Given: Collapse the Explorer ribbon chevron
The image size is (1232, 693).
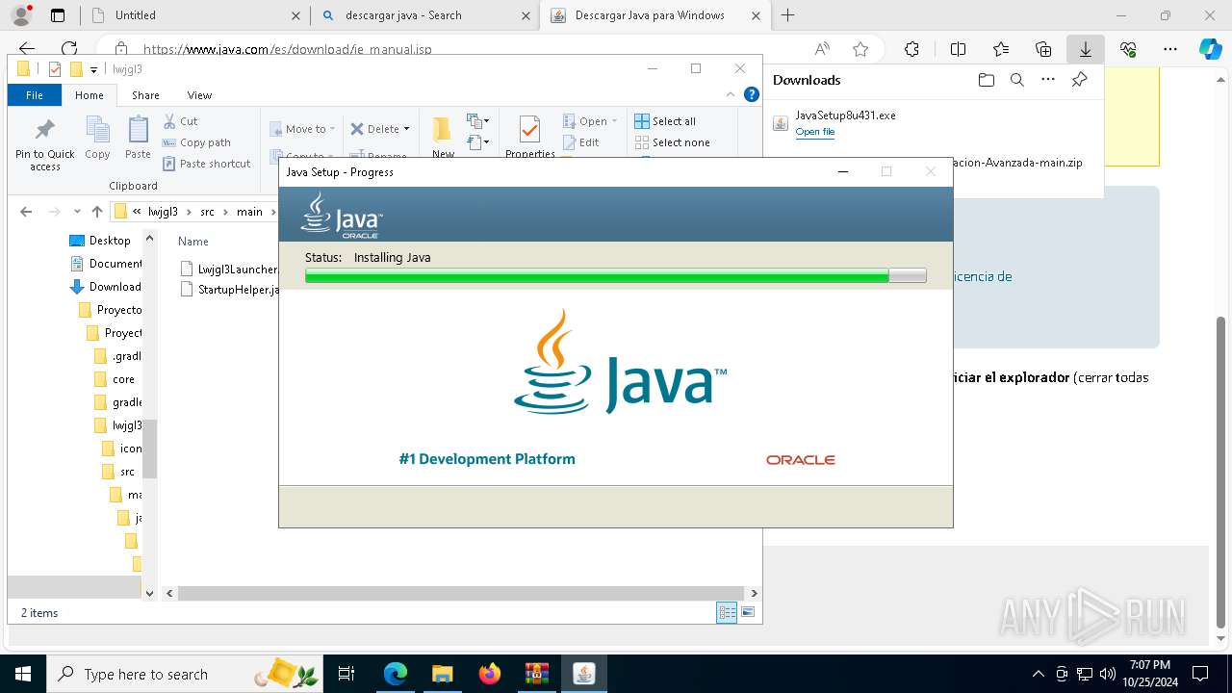Looking at the screenshot, I should (x=731, y=94).
